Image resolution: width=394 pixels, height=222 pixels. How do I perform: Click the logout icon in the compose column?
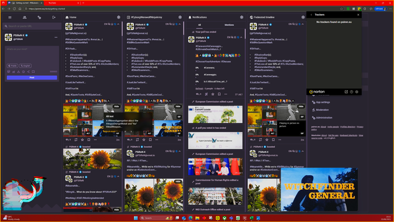pos(54,17)
